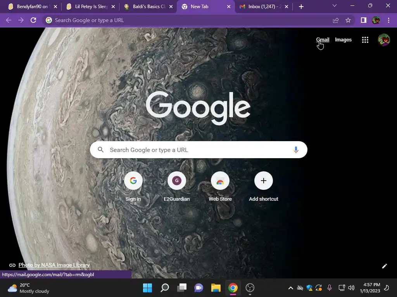Open the Web Store shortcut
Screen dimensions: 397x297
pos(220,187)
